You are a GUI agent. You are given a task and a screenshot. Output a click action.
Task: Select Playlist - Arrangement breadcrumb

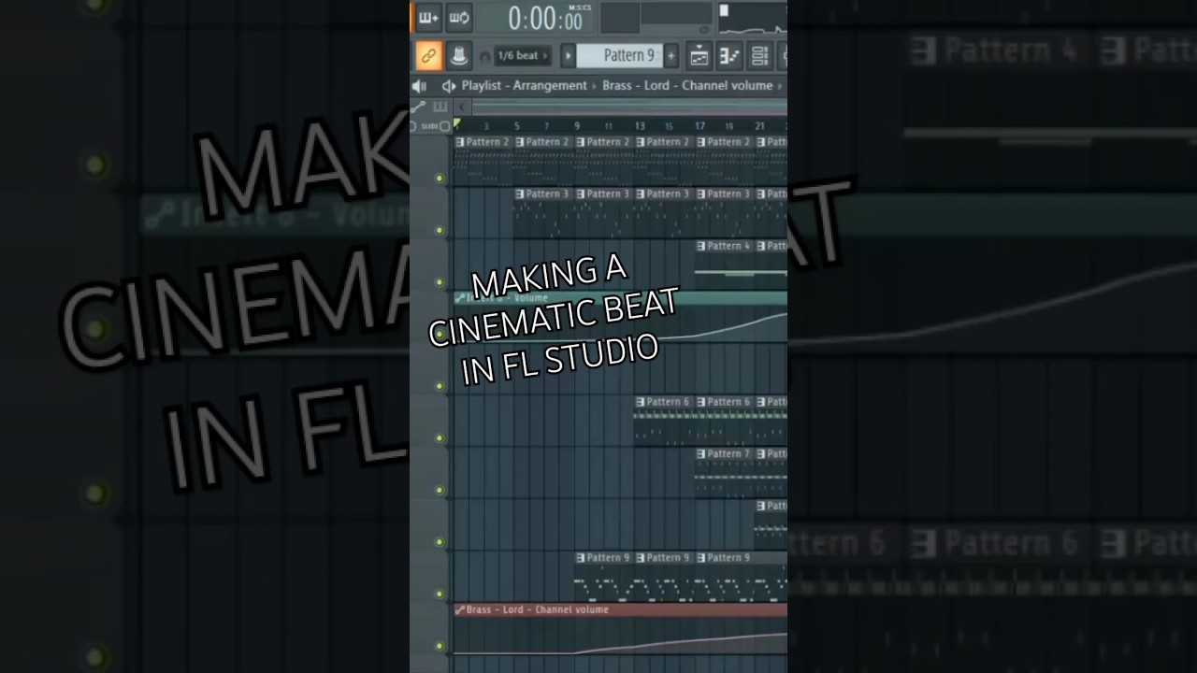click(524, 85)
